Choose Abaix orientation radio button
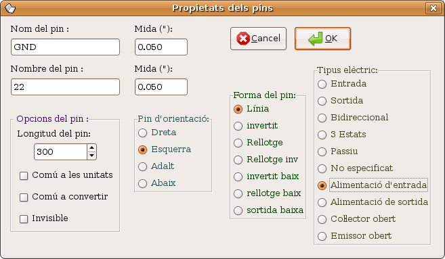 point(142,183)
